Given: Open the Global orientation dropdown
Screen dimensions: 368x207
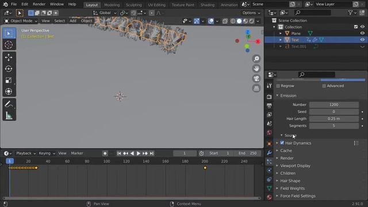Looking at the screenshot, I should [x=105, y=13].
